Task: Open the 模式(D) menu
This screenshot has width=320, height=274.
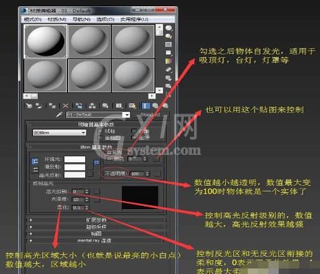Action: (33, 19)
